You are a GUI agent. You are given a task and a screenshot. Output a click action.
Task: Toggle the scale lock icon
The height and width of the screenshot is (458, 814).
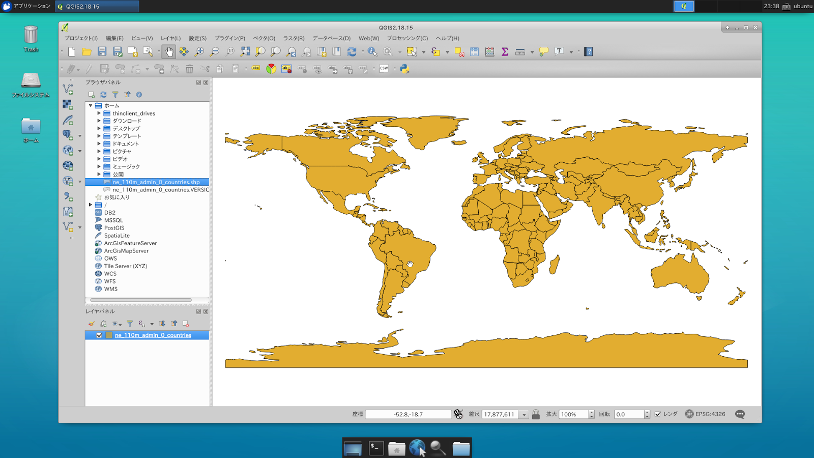[x=536, y=415]
